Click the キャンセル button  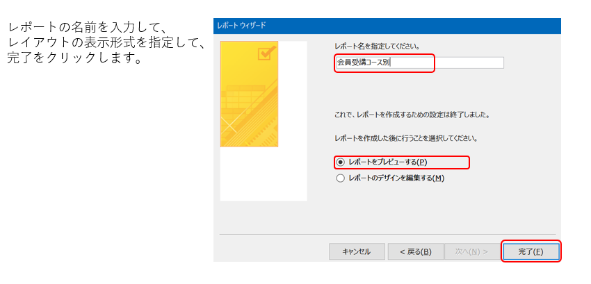pos(357,251)
